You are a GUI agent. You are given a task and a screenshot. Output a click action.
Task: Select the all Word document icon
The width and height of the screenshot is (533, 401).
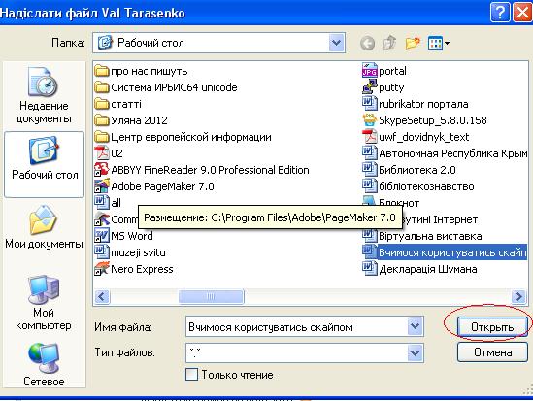click(x=101, y=203)
